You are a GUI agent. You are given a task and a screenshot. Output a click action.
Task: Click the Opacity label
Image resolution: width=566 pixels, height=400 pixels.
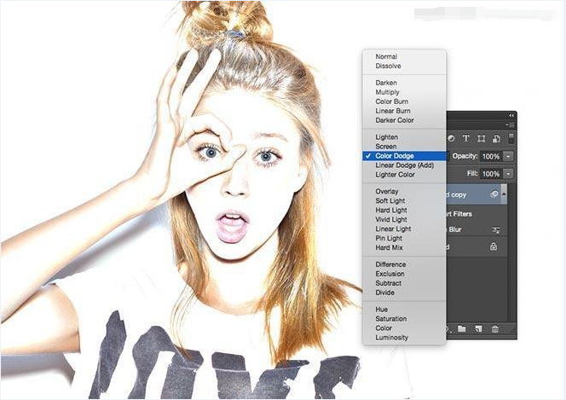[465, 156]
